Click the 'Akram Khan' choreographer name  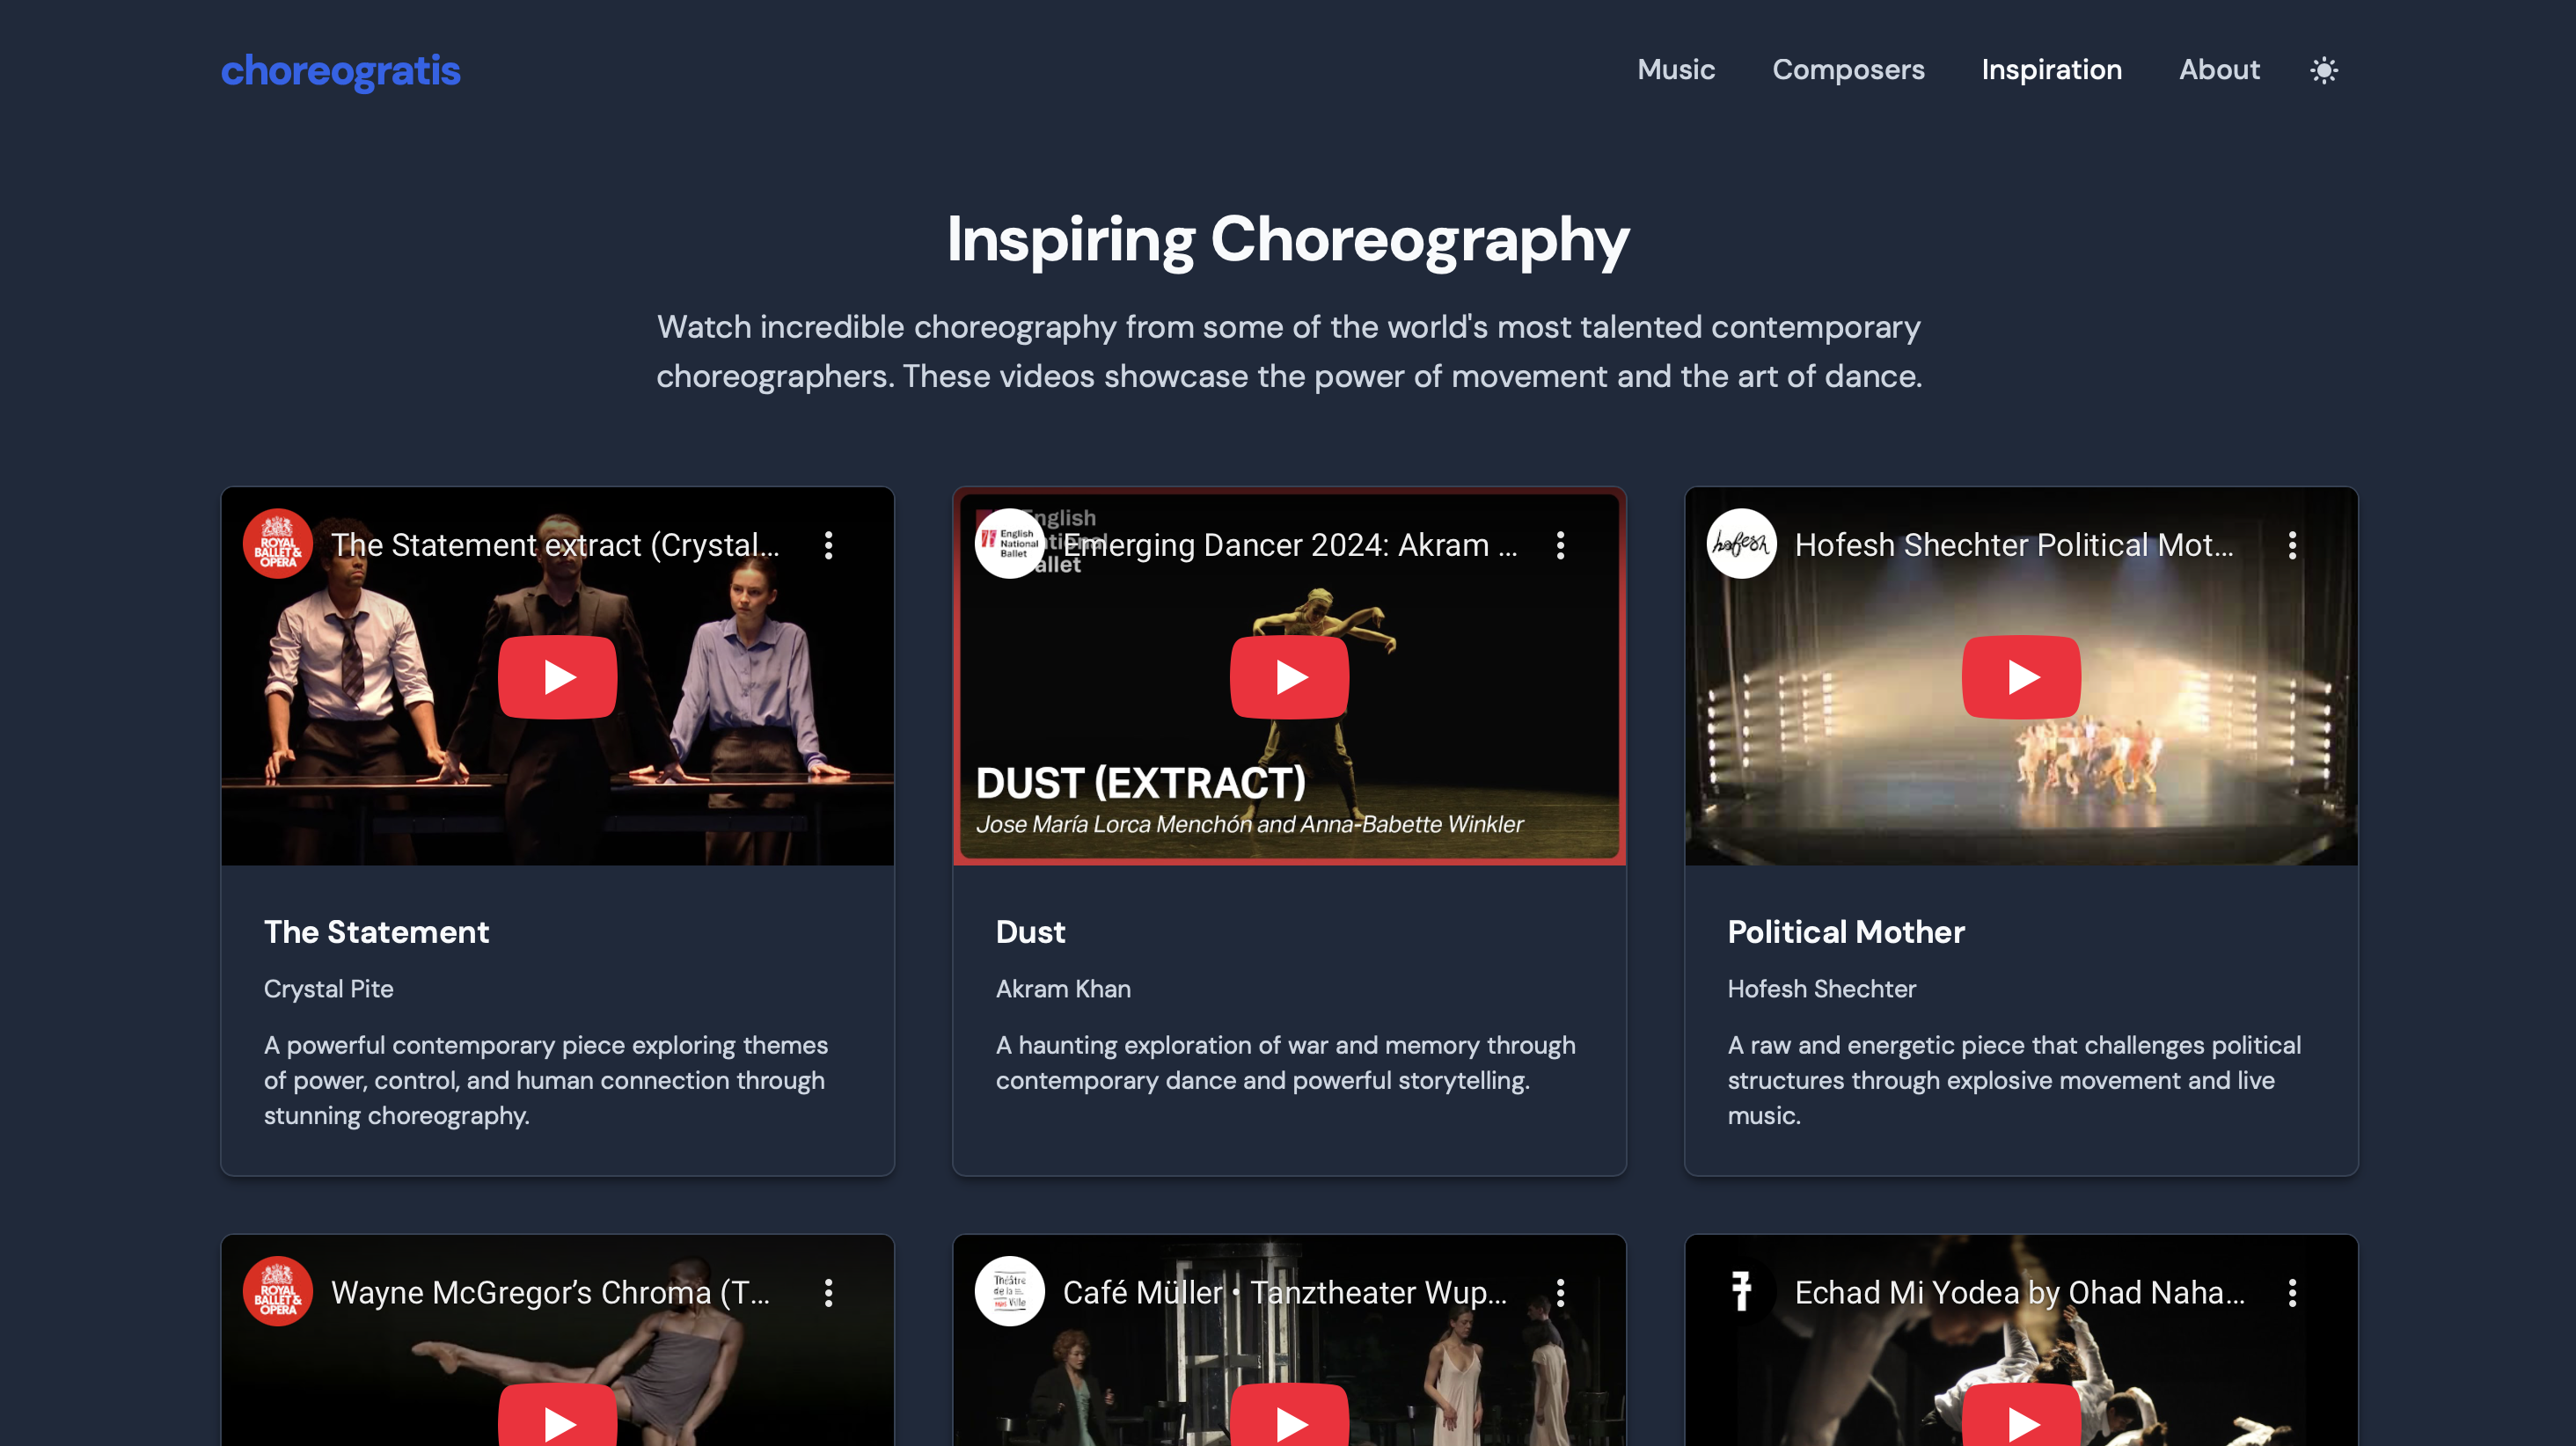pyautogui.click(x=1063, y=989)
